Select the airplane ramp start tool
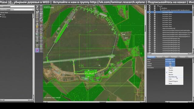This screenshot has width=194, height=109. coord(41,31)
